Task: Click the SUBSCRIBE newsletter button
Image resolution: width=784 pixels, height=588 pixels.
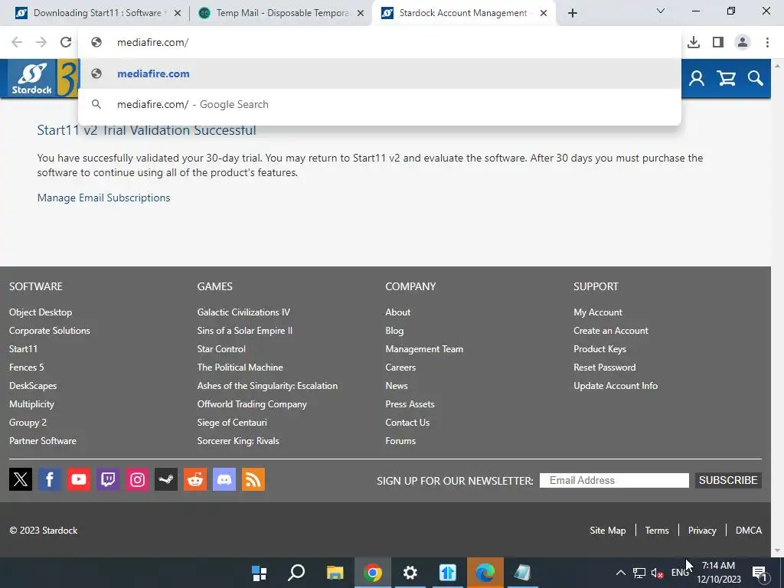Action: tap(728, 480)
